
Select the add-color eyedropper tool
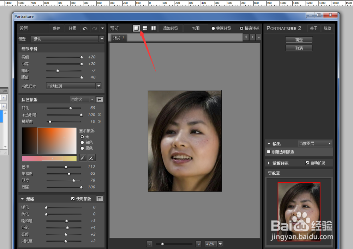click(92, 158)
